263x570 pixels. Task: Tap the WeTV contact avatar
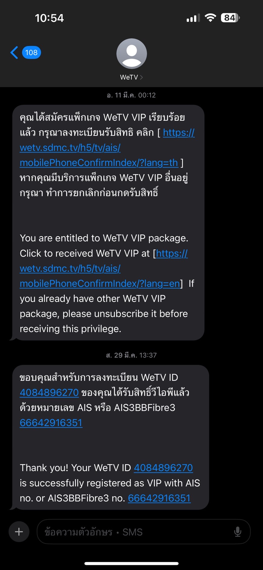click(x=132, y=54)
